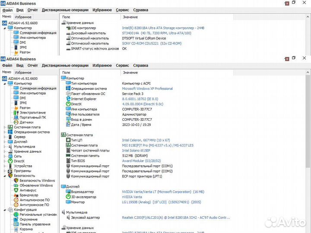
Task: Expand the Операционная система tree node
Action: point(5,132)
